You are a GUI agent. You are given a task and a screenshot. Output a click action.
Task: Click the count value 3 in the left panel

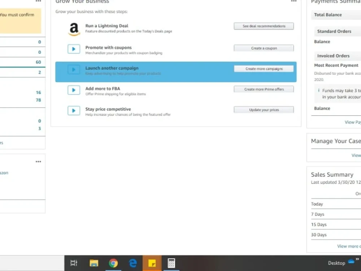coord(40,129)
